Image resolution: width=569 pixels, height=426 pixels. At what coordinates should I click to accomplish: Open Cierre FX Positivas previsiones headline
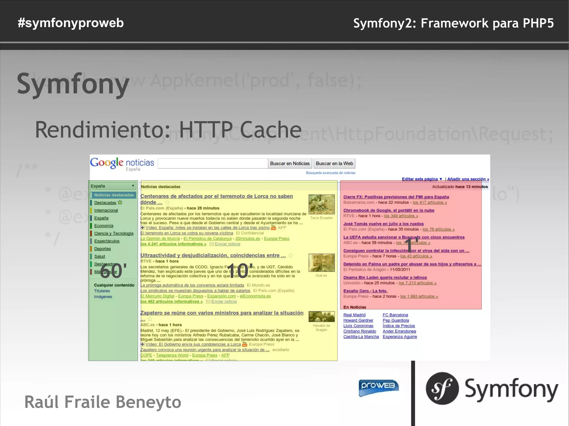tap(396, 197)
